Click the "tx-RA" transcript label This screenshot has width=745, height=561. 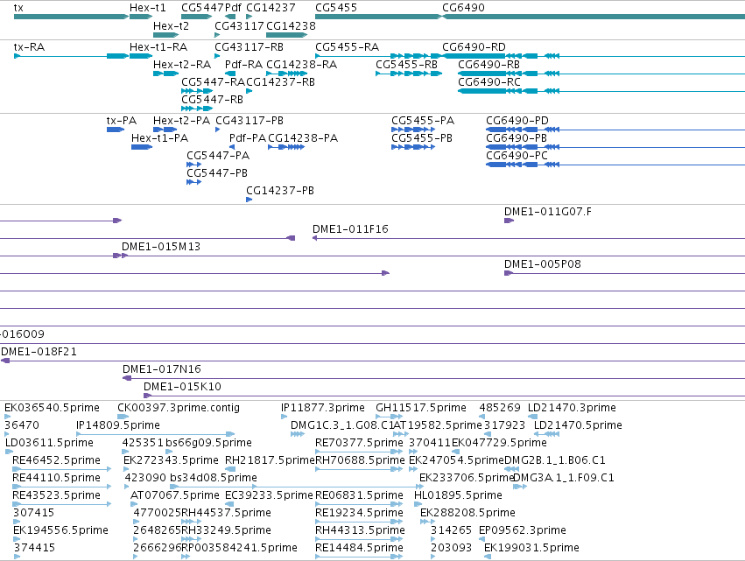[x=30, y=47]
